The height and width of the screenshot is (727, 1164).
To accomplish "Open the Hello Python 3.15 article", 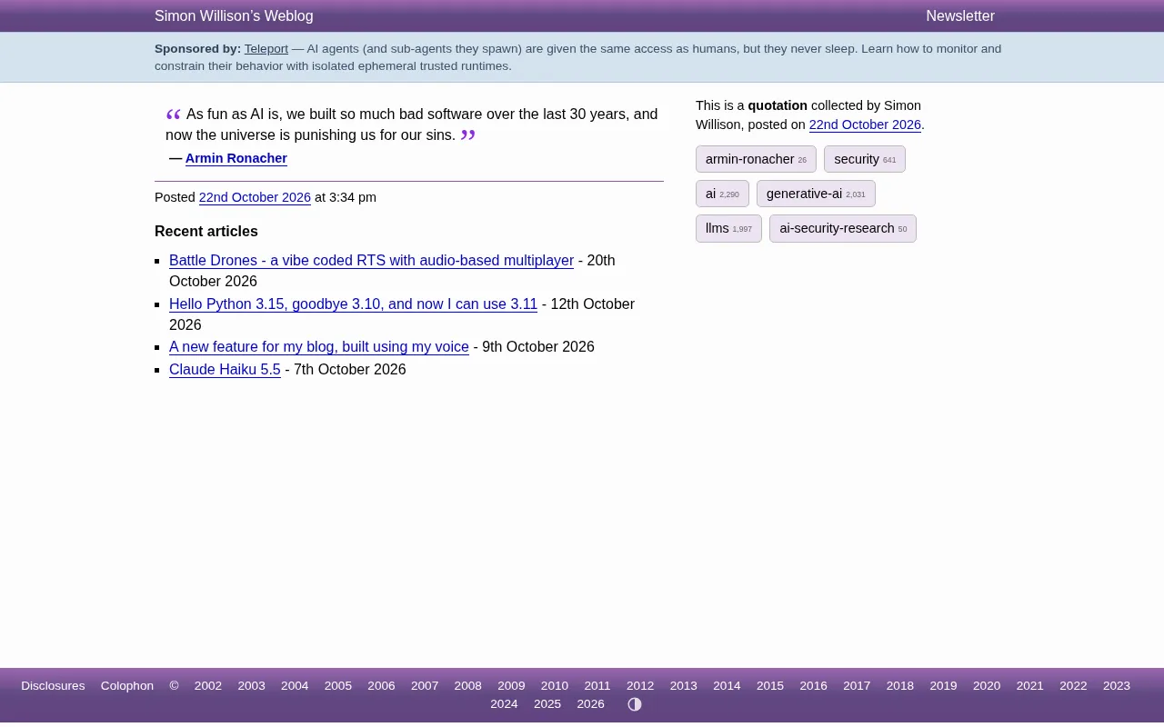I will (353, 304).
